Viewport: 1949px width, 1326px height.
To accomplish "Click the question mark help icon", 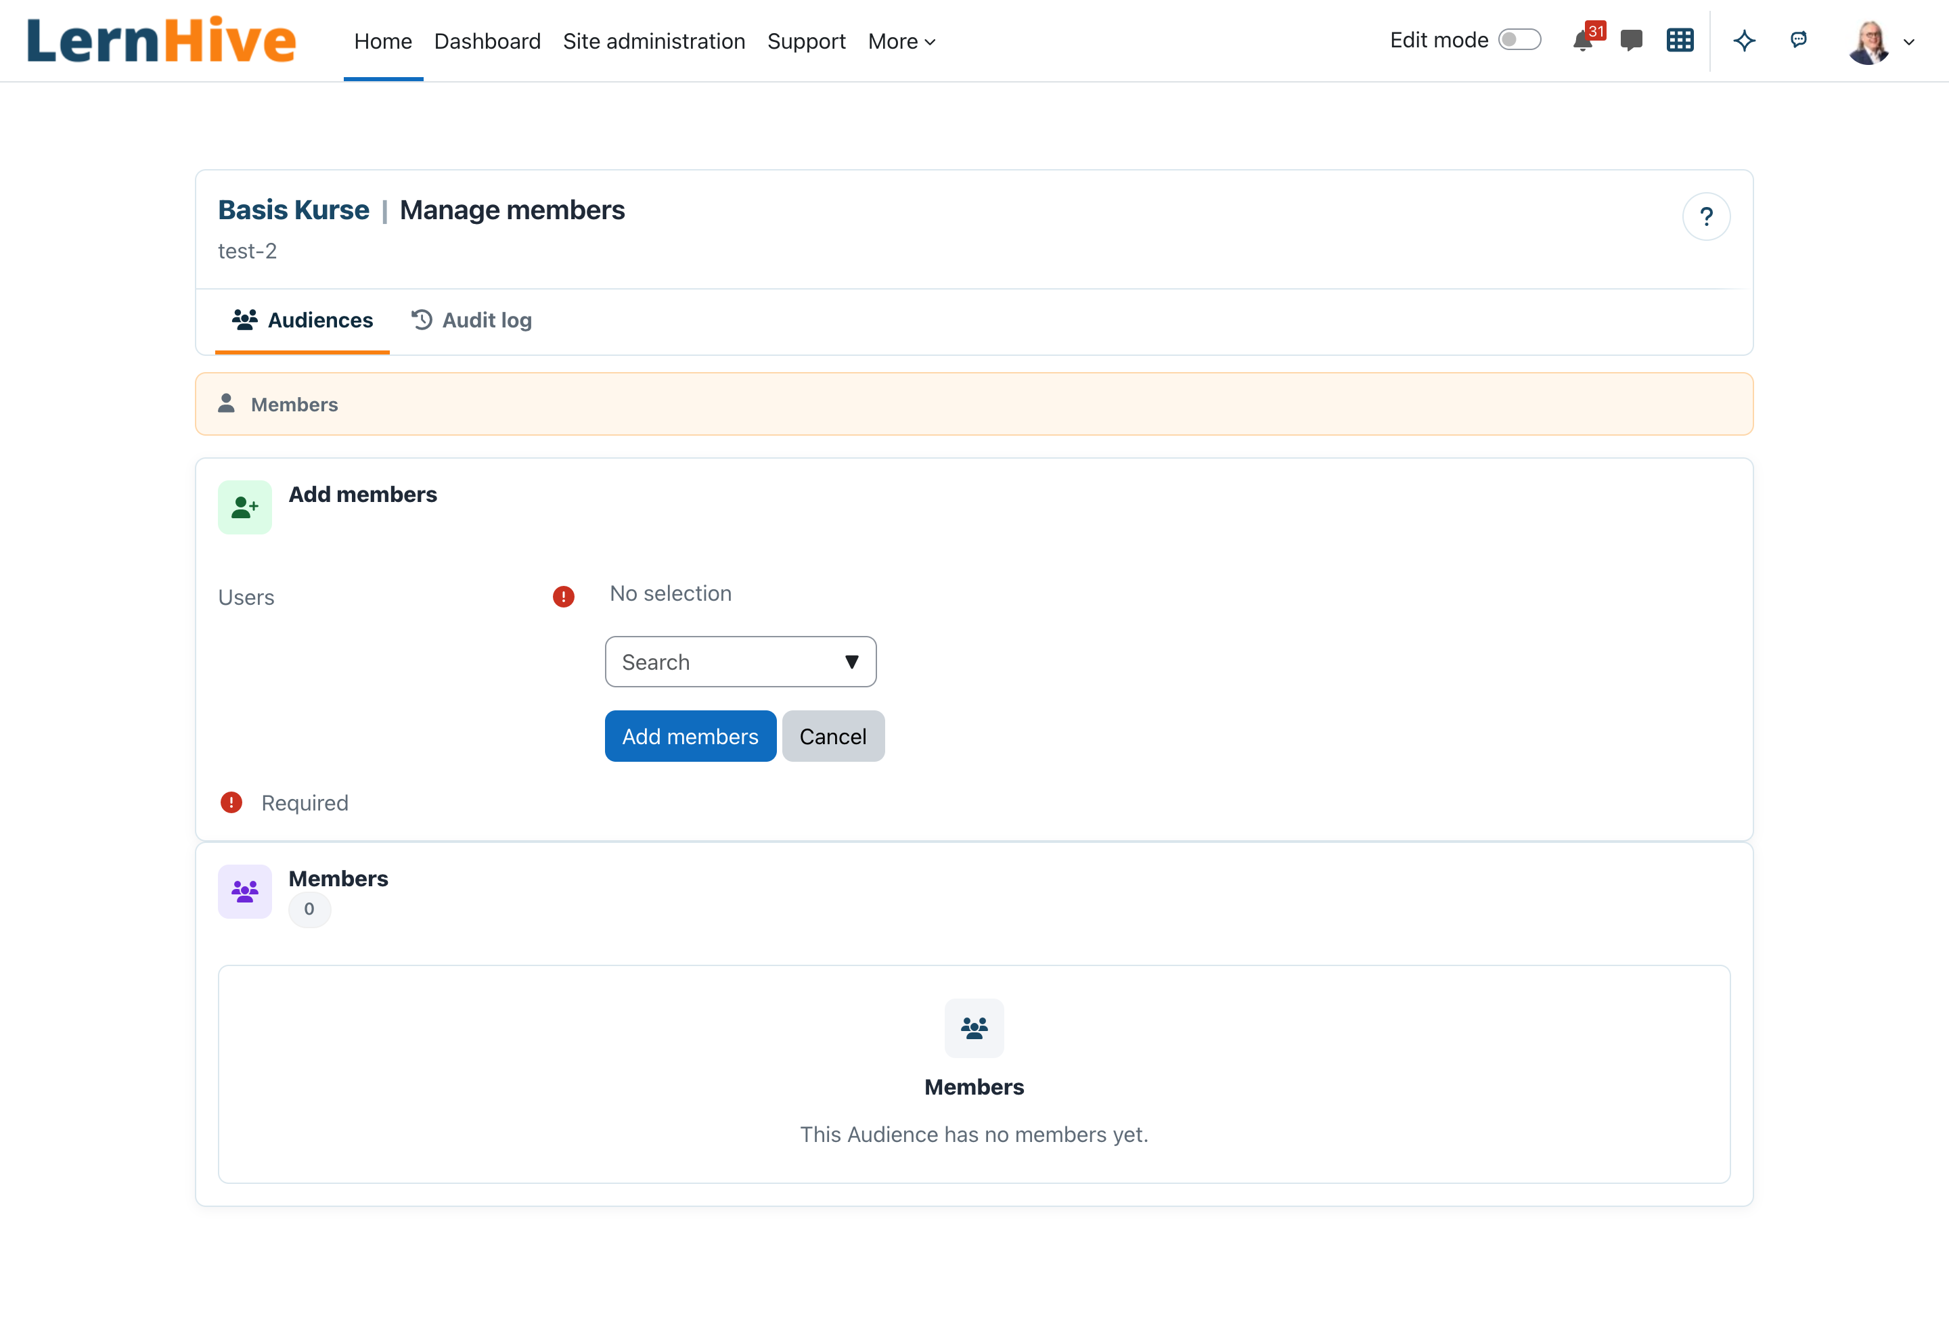I will (x=1706, y=217).
